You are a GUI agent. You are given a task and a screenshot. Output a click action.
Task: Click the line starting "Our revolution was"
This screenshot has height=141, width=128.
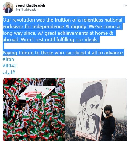(x=62, y=20)
